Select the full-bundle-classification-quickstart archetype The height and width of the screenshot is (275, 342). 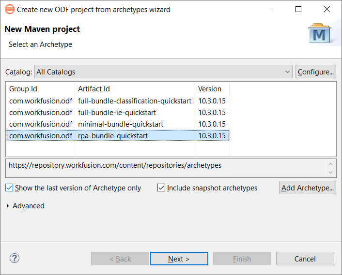tap(118, 101)
